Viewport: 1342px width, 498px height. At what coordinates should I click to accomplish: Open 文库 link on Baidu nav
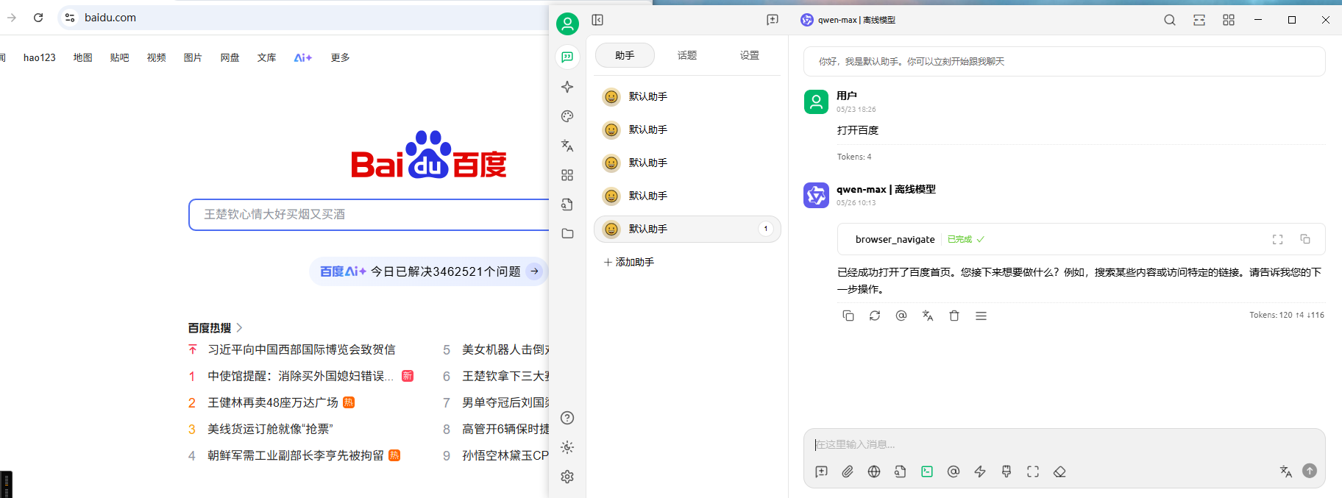click(267, 57)
